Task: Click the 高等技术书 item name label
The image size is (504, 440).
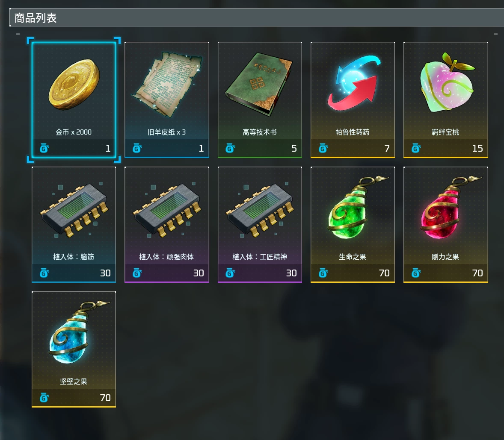Action: 260,132
